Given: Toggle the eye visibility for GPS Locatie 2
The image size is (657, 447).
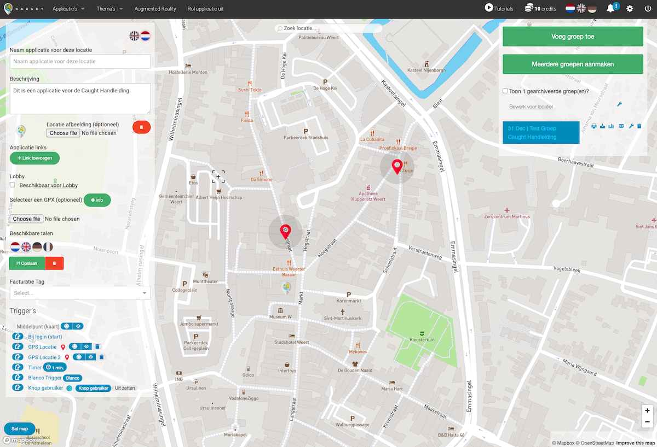Looking at the screenshot, I should click(90, 357).
